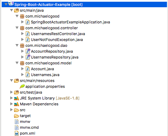Expand the JRE System Library node
168x136 pixels.
pos(11,98)
